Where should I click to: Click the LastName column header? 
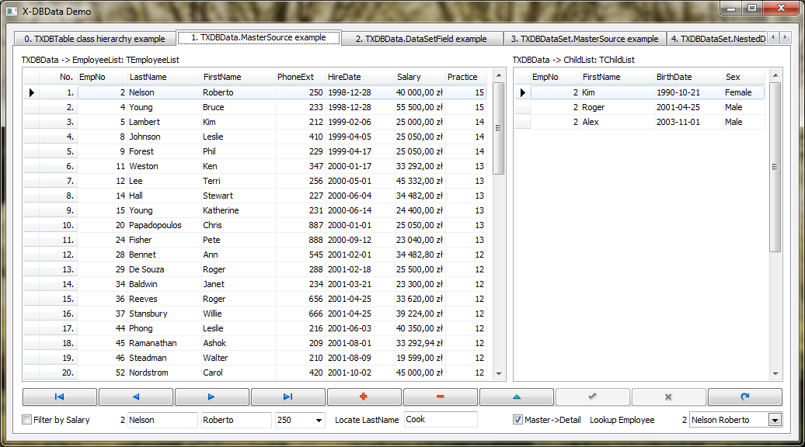click(x=162, y=77)
